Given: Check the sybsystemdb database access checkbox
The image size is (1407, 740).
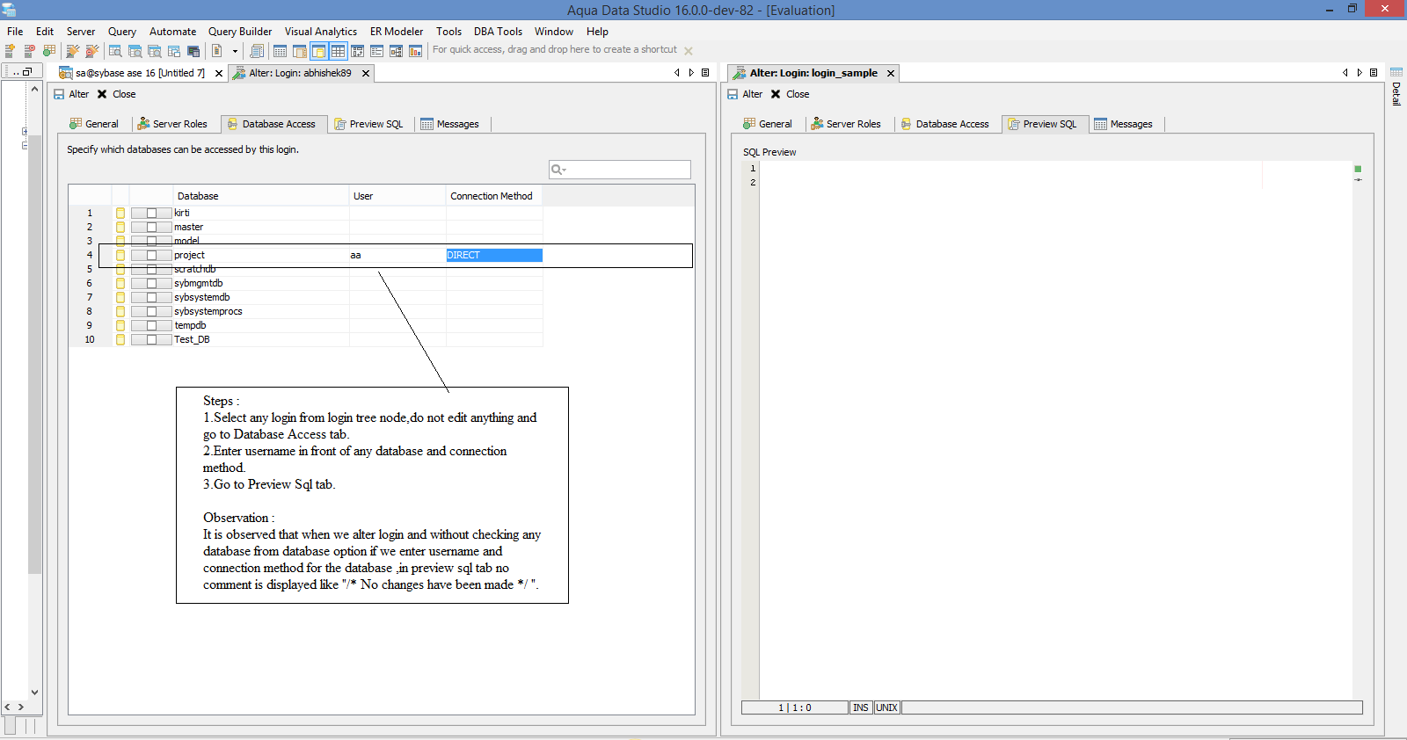Looking at the screenshot, I should click(151, 297).
